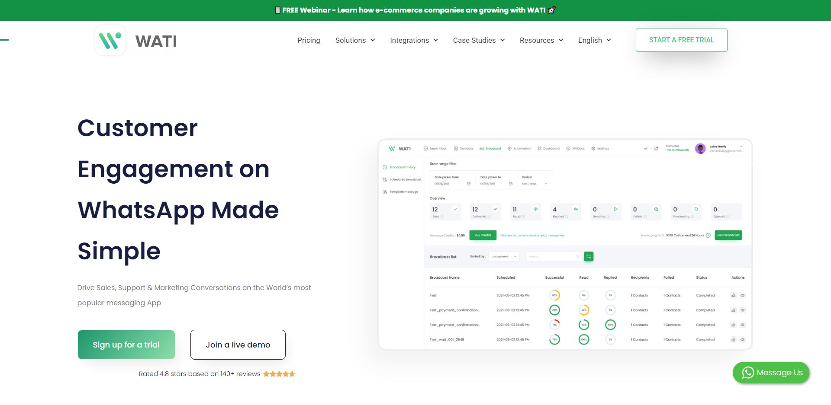Click the five-star rating icons
Viewport: 831px width, 405px height.
(279, 374)
